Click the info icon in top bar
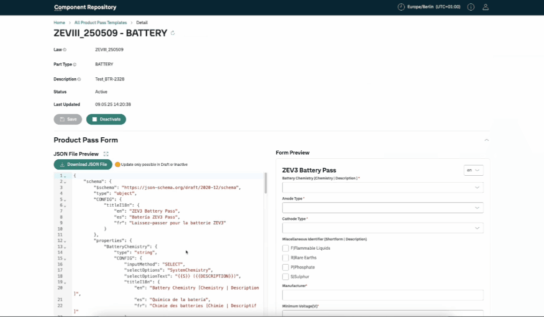544x317 pixels. point(471,7)
